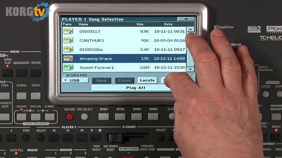Select the song named 00000113

[x=124, y=31]
